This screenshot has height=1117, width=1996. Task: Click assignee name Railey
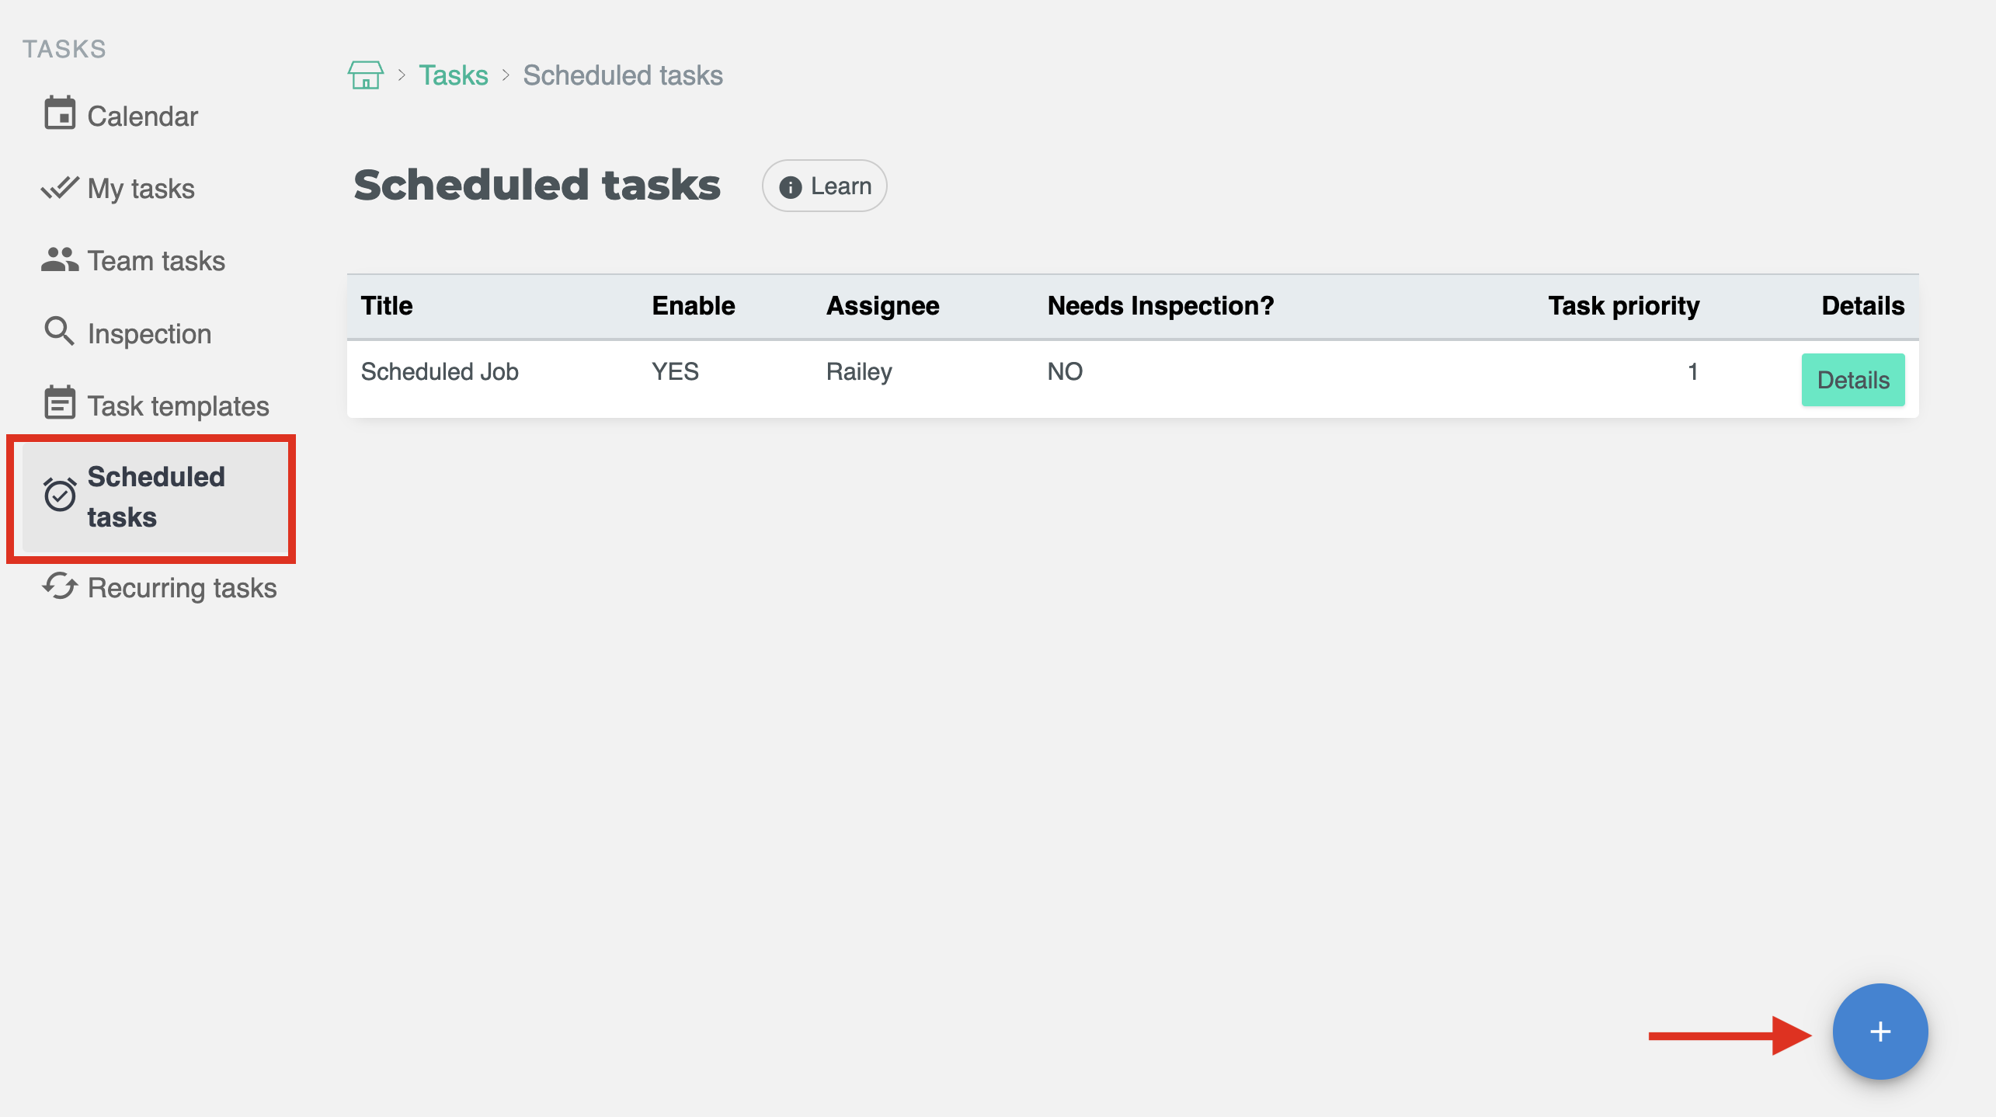pyautogui.click(x=859, y=372)
